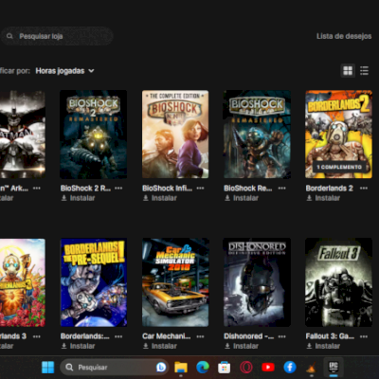
Task: Open the Car Mechanic Simulator 2018 cover
Action: [x=175, y=282]
